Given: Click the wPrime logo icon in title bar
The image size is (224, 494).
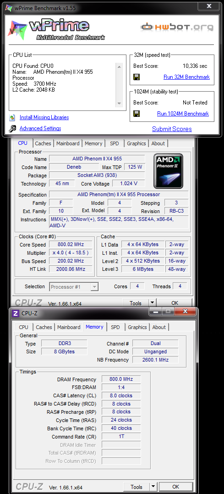Looking at the screenshot, I should pos(9,8).
